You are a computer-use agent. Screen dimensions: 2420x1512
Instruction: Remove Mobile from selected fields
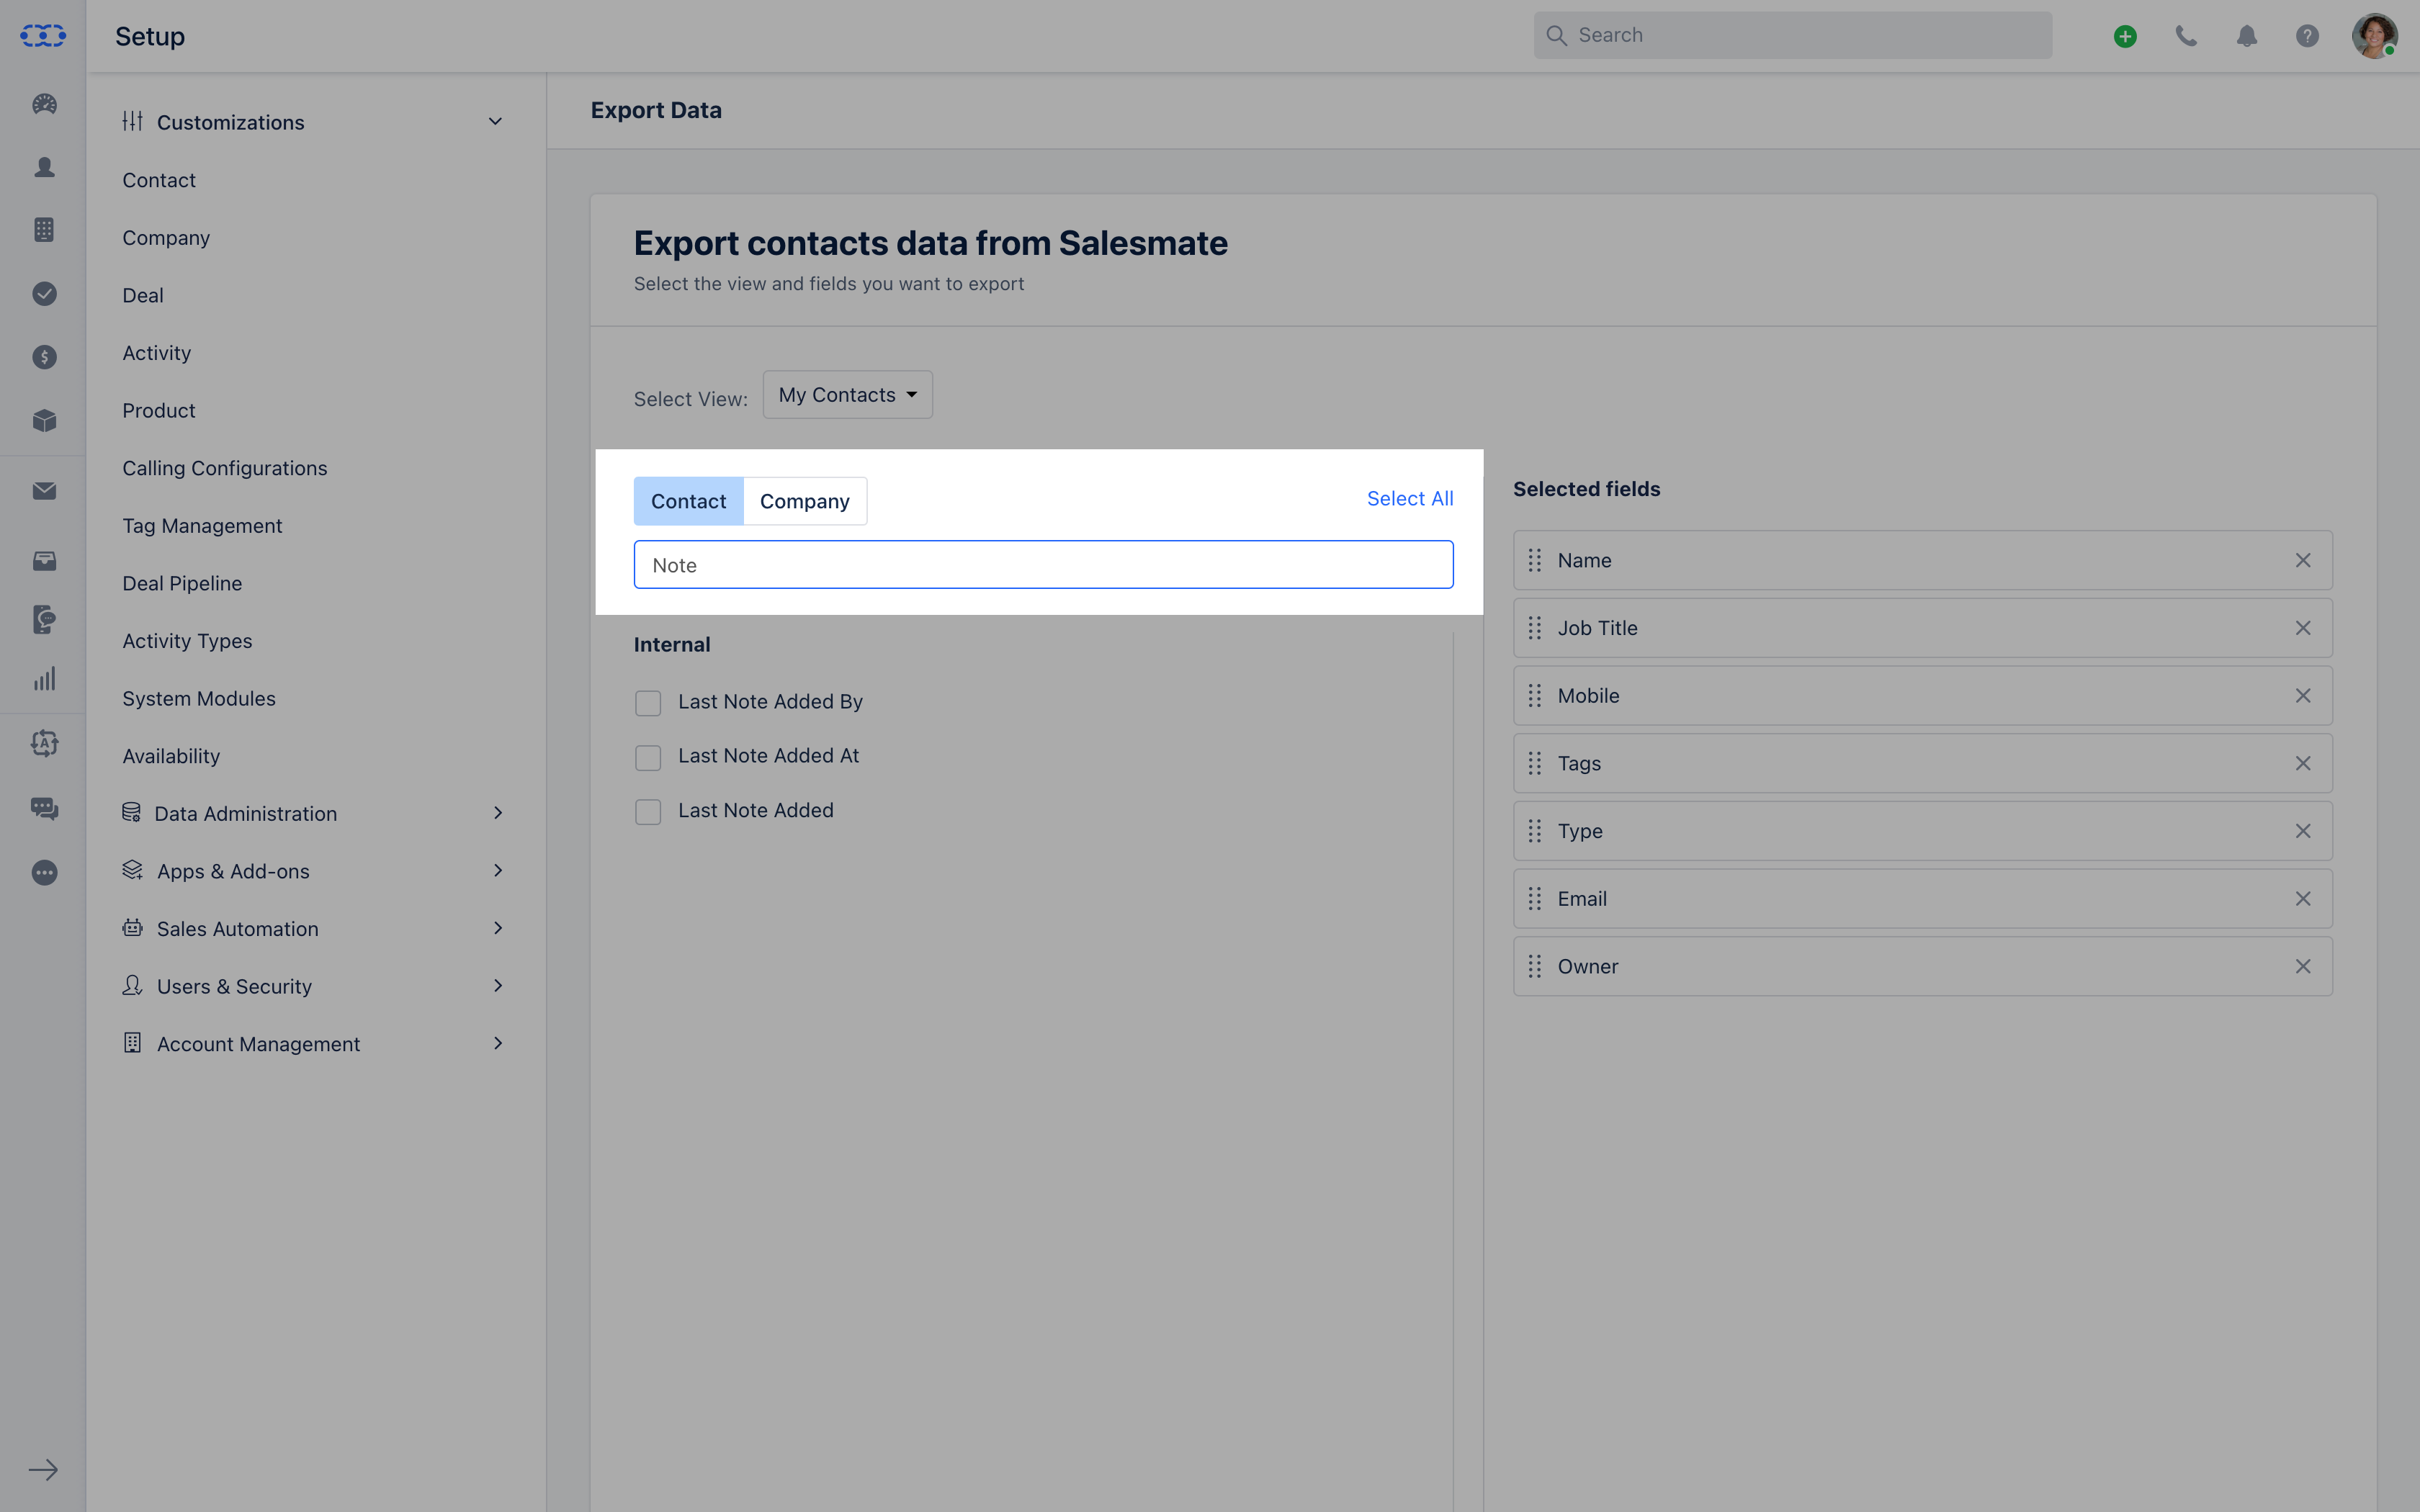point(2303,696)
